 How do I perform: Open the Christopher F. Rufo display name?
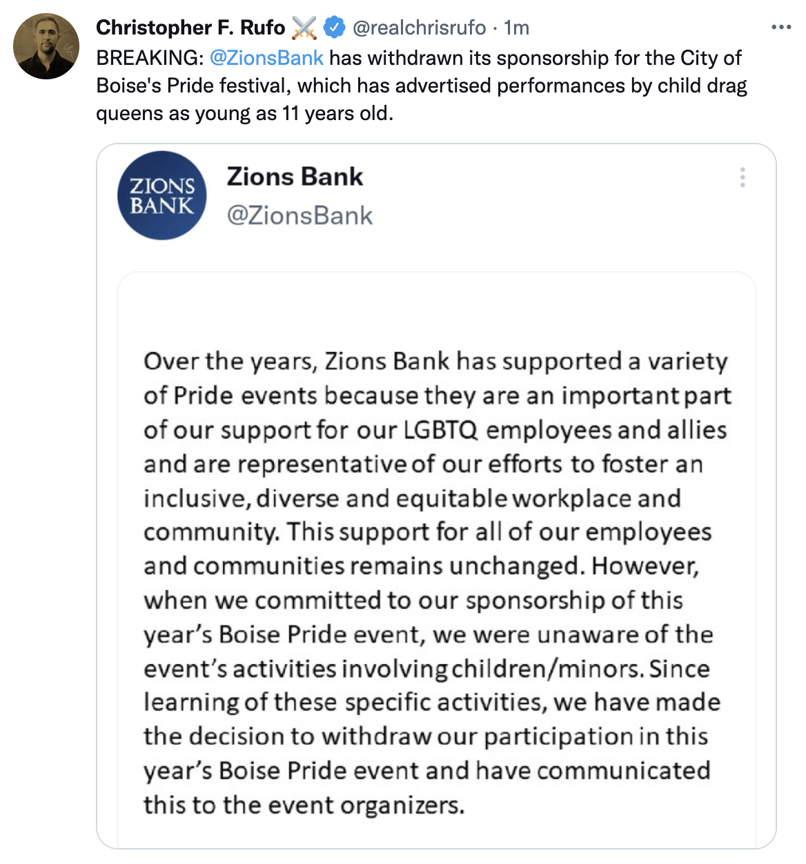click(x=190, y=28)
